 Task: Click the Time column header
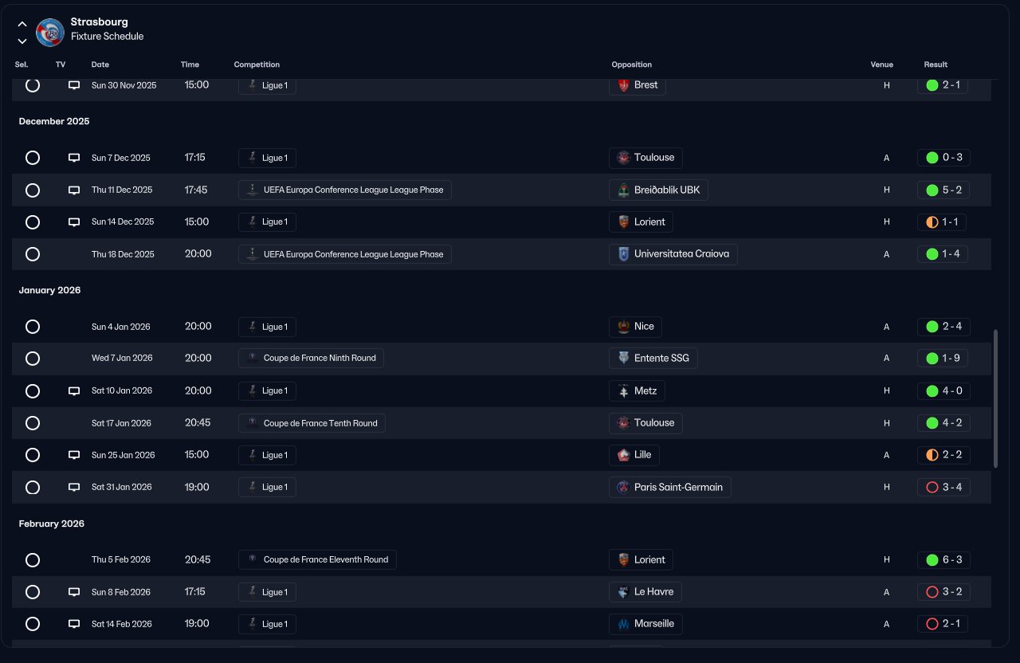tap(190, 65)
